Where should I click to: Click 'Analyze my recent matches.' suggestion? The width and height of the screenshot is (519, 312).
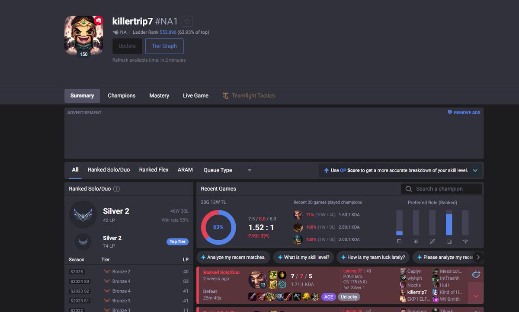click(233, 257)
